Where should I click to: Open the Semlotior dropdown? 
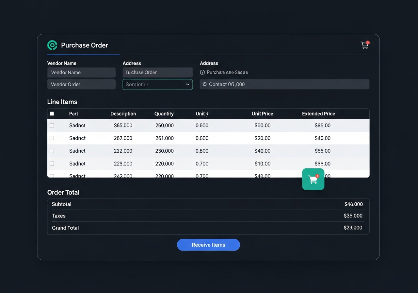[x=157, y=84]
